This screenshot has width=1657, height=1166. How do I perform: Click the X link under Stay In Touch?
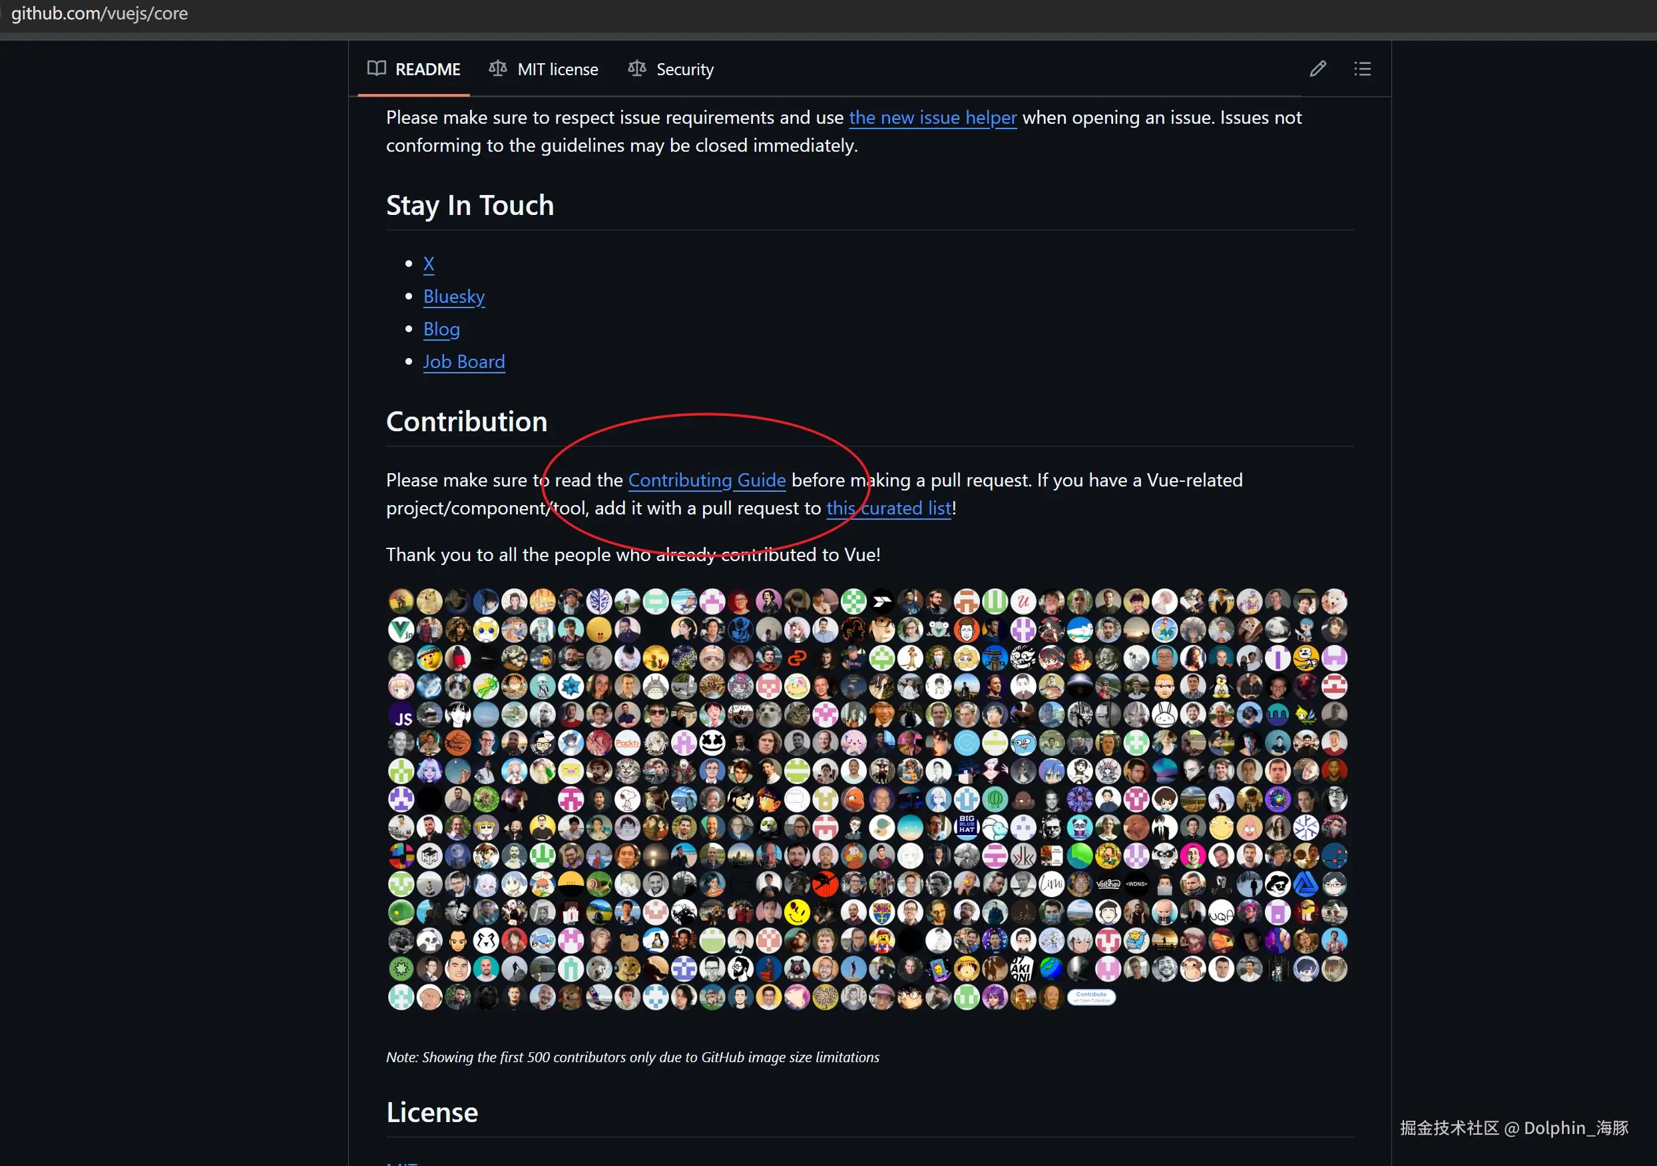(x=429, y=264)
